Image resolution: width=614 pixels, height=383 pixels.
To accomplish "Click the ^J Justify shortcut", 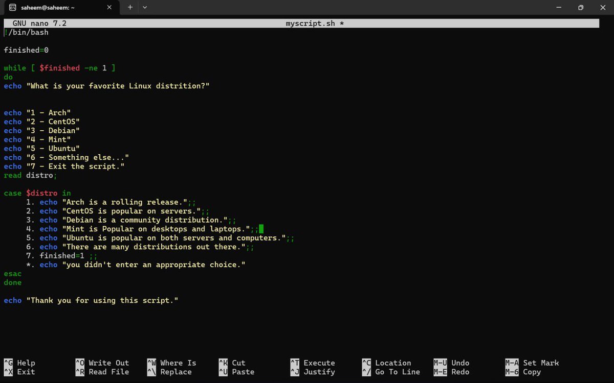I will 313,372.
